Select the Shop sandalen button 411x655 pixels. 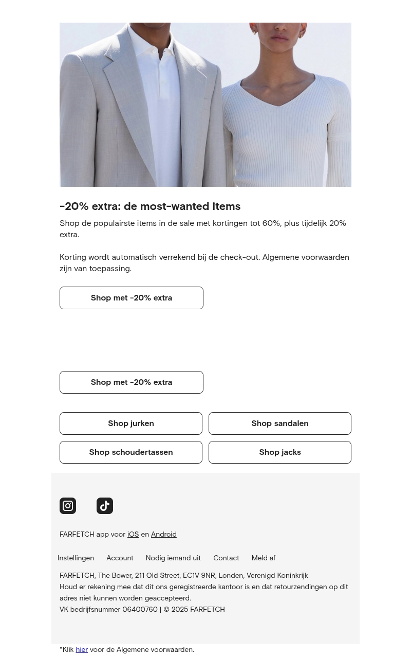(x=280, y=423)
